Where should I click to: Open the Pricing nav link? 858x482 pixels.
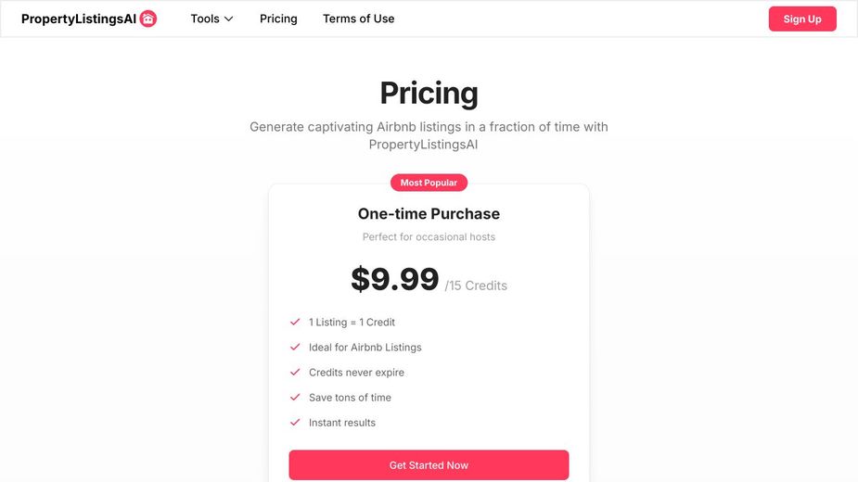pos(278,19)
